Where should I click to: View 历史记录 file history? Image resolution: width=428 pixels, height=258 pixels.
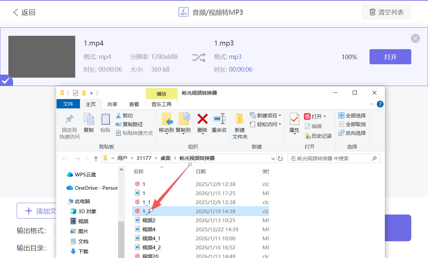coord(318,136)
